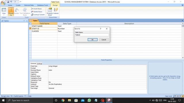184x103 pixels.
Task: Click the Table Name input field
Action: click(92, 35)
